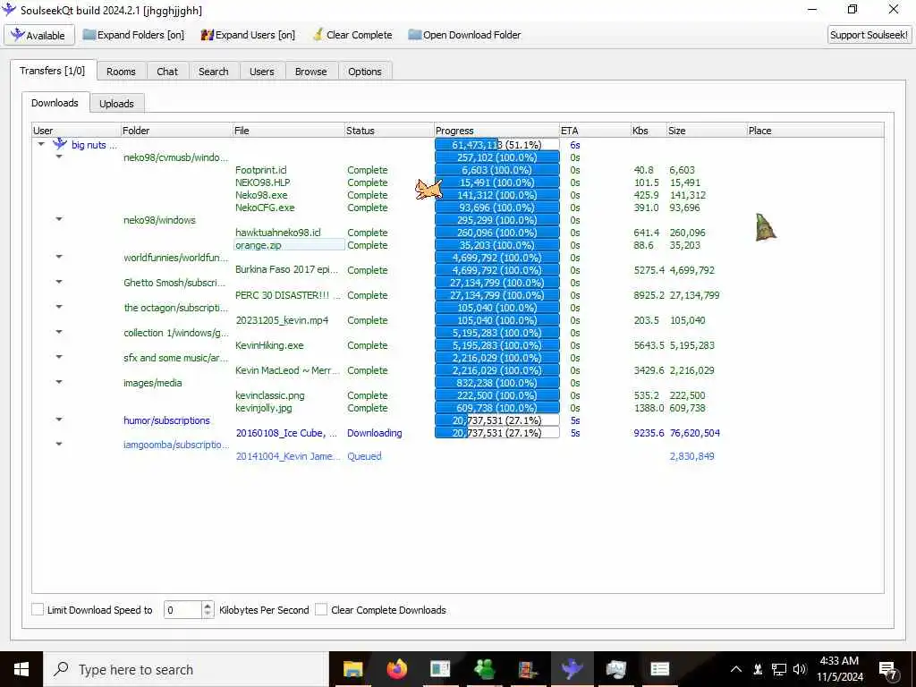Collapse the big nuts user node
Image resolution: width=916 pixels, height=687 pixels.
pyautogui.click(x=41, y=144)
